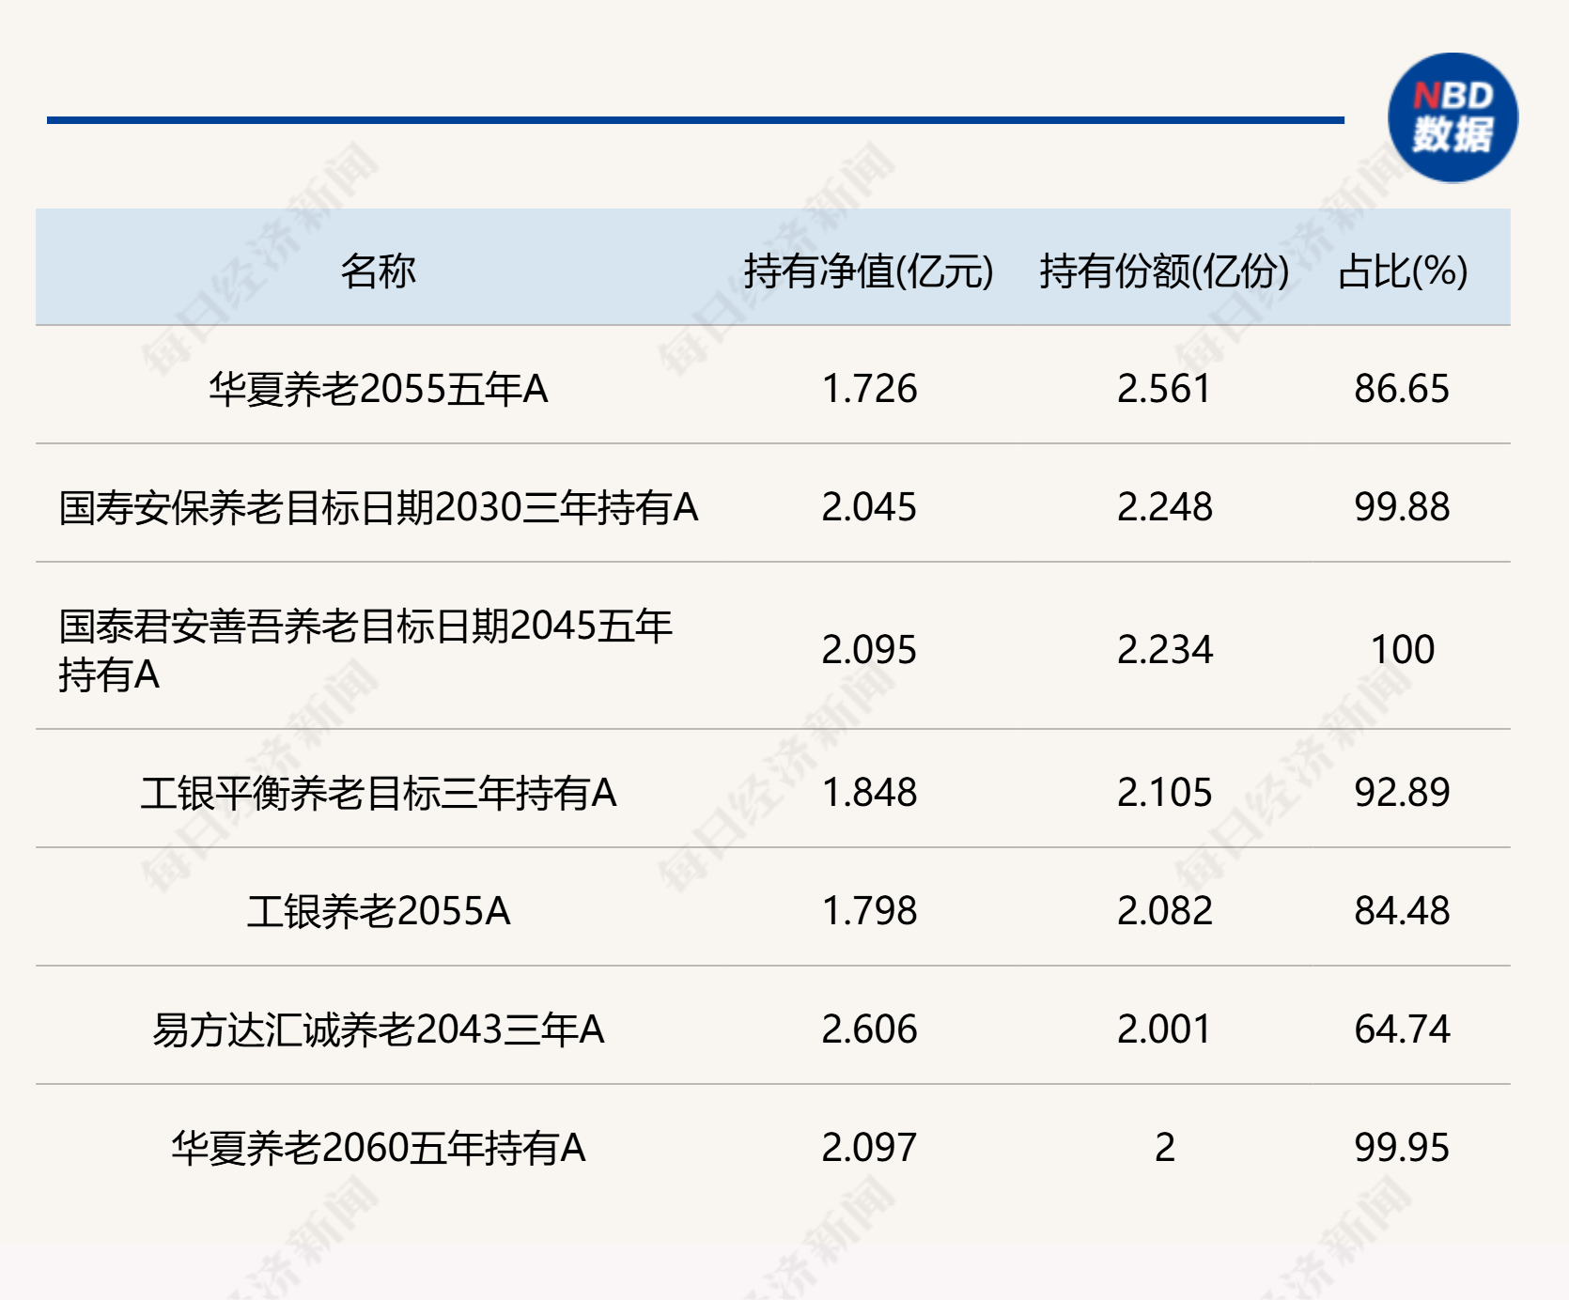Select 易方达汇诚养老2043三年A fund name
Screen dimensions: 1569x1300
click(378, 1029)
